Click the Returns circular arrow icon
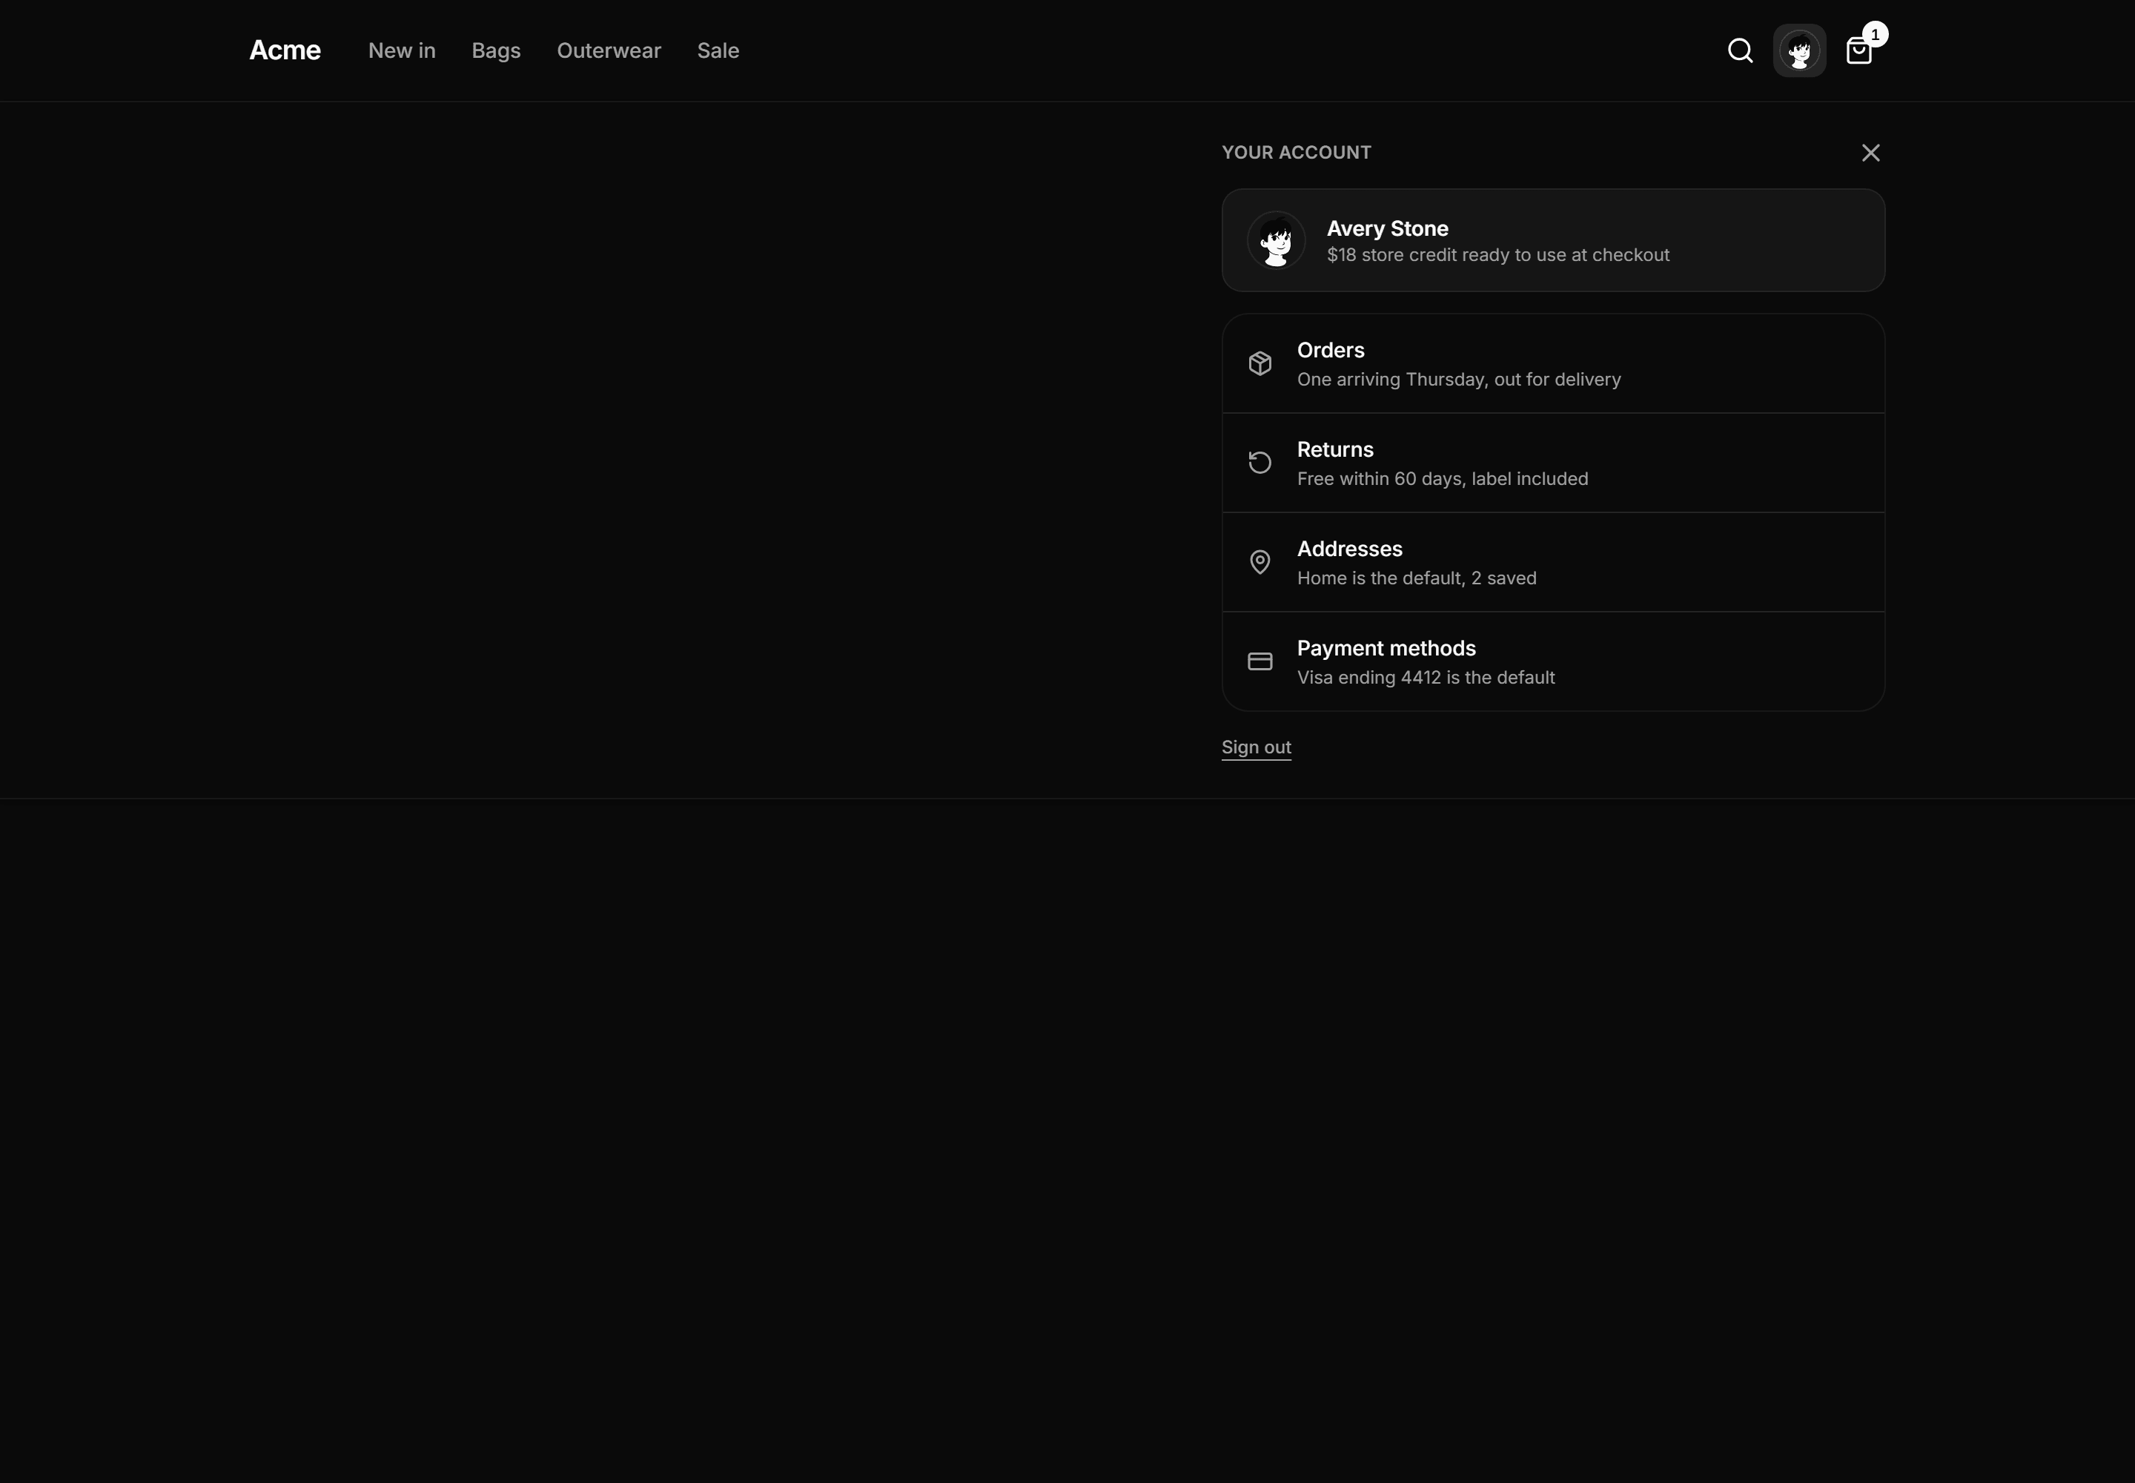 (1260, 463)
